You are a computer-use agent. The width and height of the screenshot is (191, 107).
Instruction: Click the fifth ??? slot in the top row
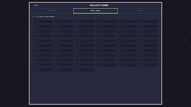pos(127,22)
